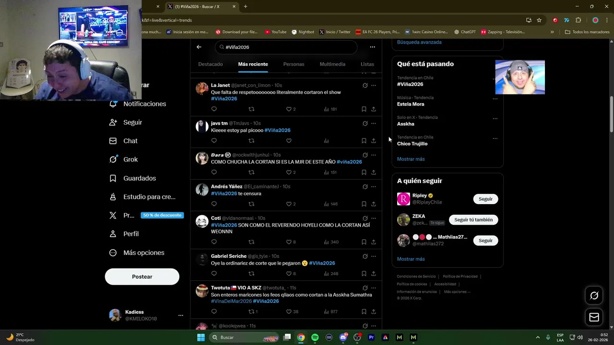614x345 pixels.
Task: Open account menu next to Kadiess
Action: pos(181,315)
